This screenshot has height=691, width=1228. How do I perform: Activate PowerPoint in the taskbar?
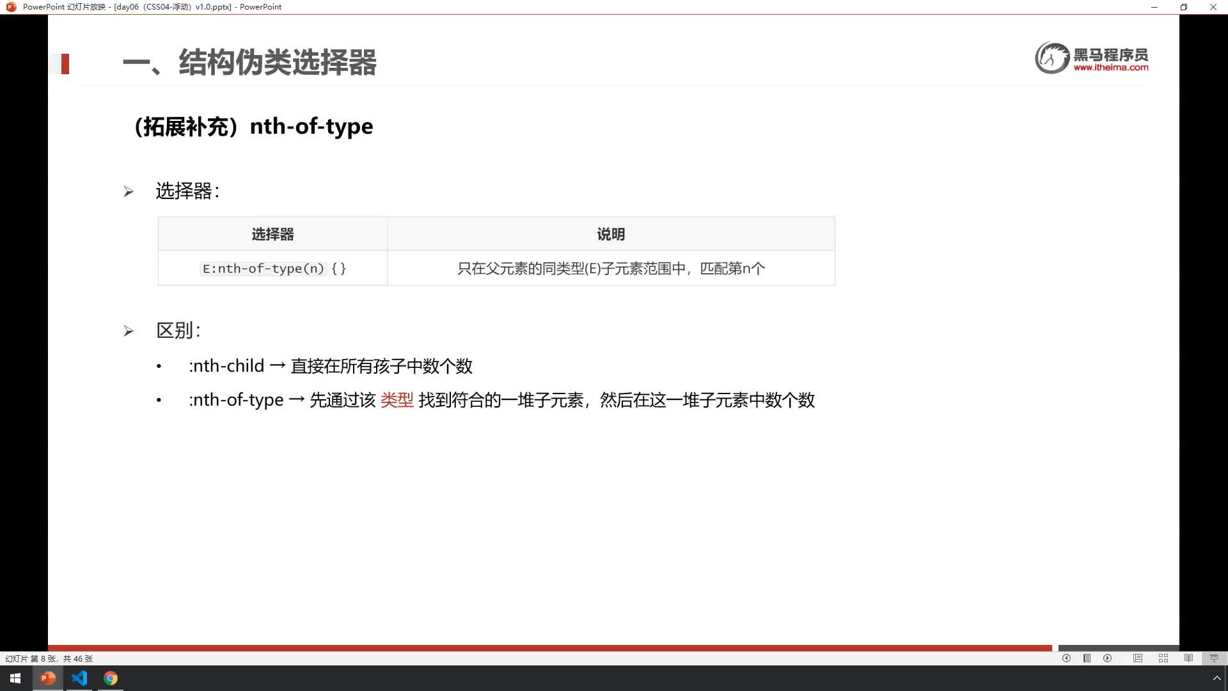[48, 678]
